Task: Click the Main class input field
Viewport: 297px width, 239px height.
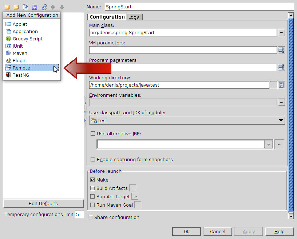Action: [183, 33]
